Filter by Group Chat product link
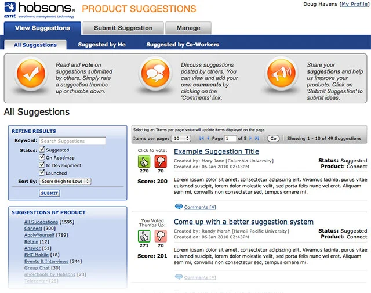 [37, 268]
